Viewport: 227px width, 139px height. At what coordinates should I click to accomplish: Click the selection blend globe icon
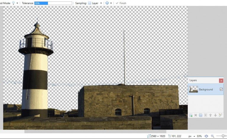click(107, 3)
